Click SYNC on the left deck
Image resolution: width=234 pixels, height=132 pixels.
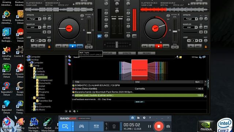pyautogui.click(x=80, y=47)
